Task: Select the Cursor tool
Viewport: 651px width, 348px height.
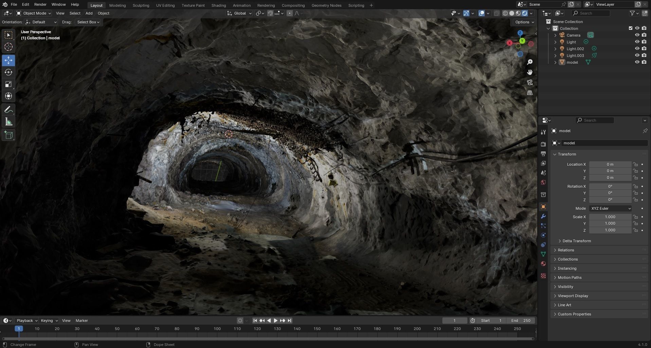Action: (8, 47)
